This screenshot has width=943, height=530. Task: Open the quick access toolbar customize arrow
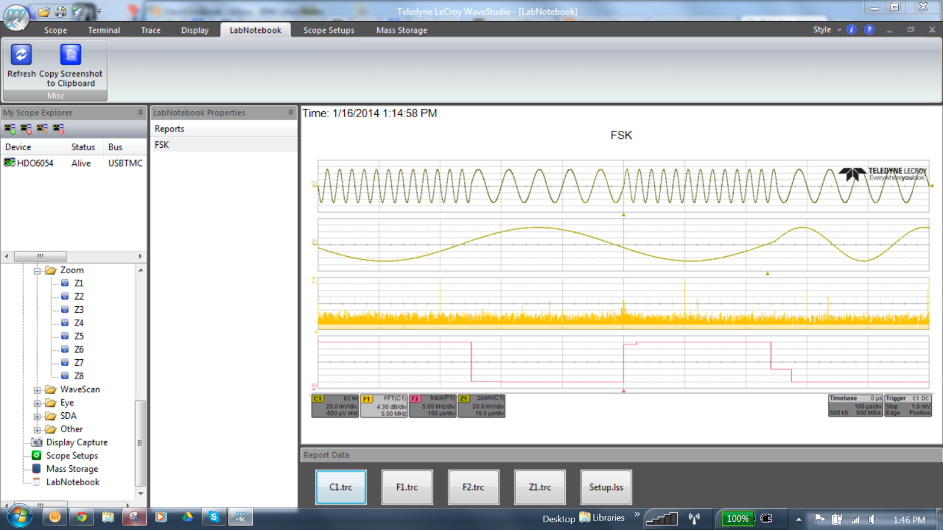[99, 11]
